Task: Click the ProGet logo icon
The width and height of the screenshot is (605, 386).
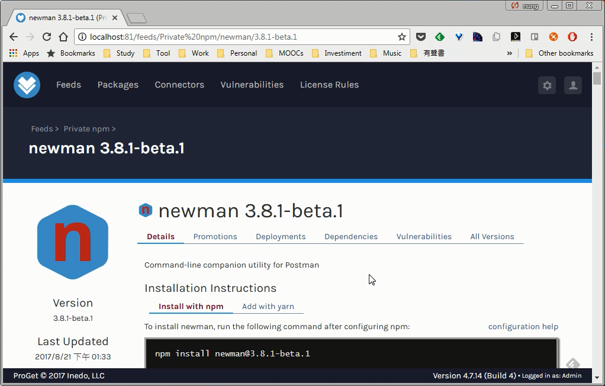Action: click(x=27, y=85)
